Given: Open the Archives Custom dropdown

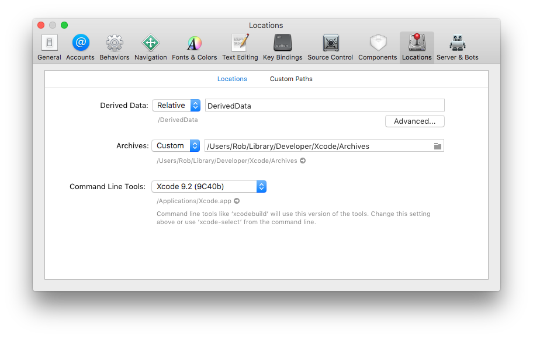Looking at the screenshot, I should pos(176,145).
